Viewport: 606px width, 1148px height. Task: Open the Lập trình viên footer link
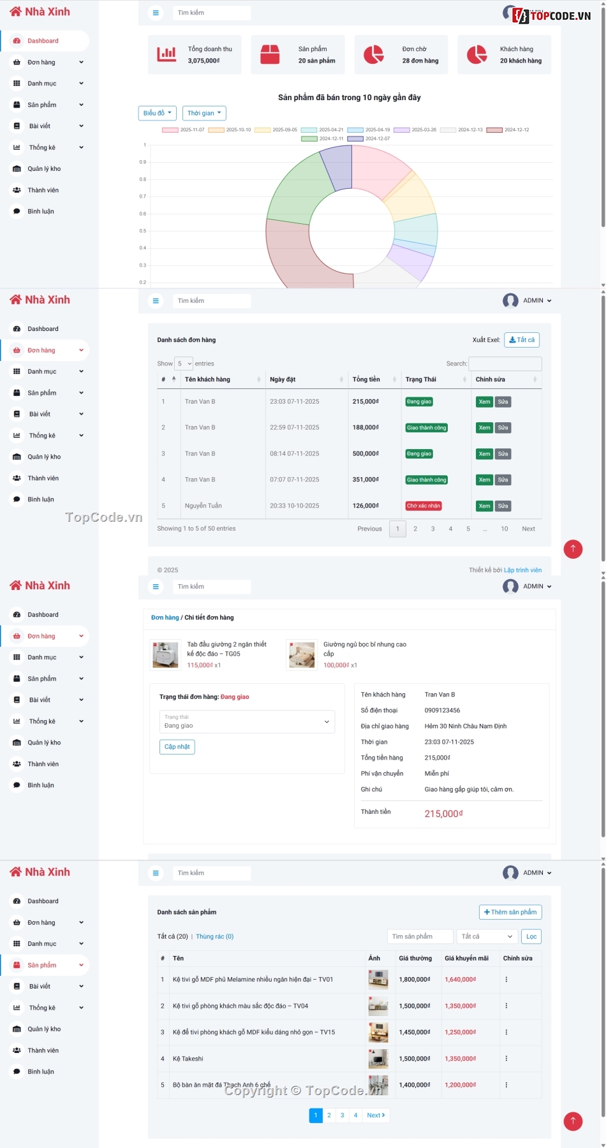(x=522, y=570)
